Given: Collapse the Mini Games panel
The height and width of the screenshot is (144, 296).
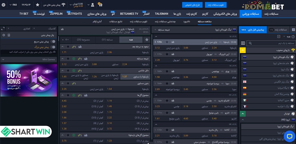Looking at the screenshot, I should [x=29, y=60].
